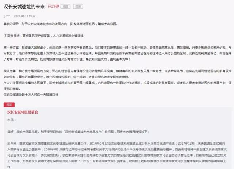Screen dimensions: 234x169
Task: Click the paragraph beginning 第一种方案
Action: pyautogui.click(x=117, y=53)
